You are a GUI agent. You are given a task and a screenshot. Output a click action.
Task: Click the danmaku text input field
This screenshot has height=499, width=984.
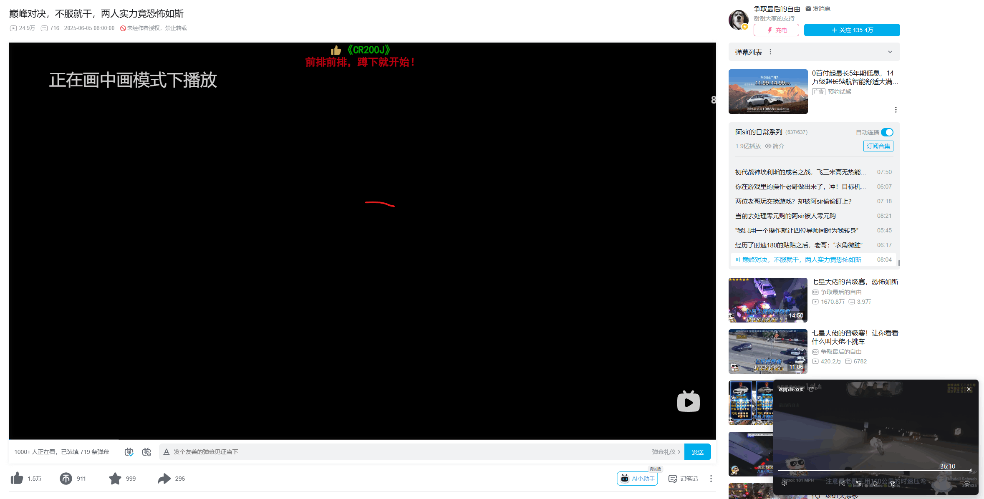click(x=409, y=452)
